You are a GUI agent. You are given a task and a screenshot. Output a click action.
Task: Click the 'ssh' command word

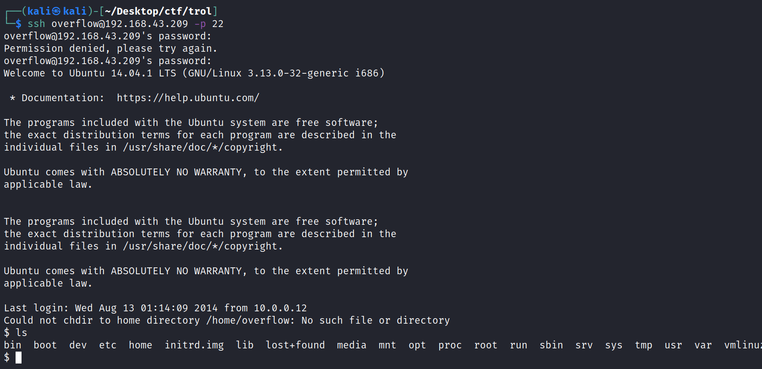pos(36,24)
